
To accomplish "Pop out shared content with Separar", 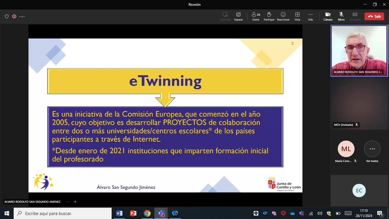I will [x=238, y=16].
